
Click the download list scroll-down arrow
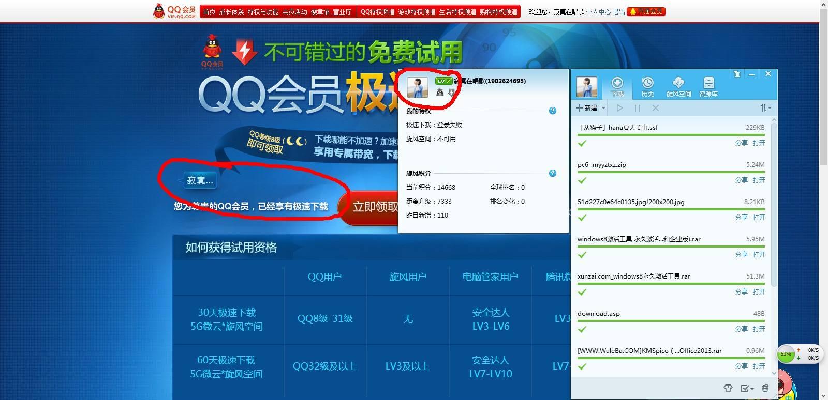[774, 373]
